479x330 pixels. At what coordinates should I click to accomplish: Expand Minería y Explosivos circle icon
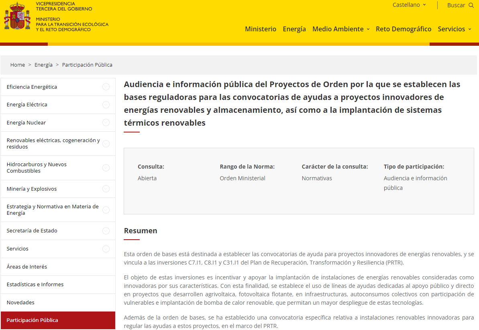coord(106,189)
